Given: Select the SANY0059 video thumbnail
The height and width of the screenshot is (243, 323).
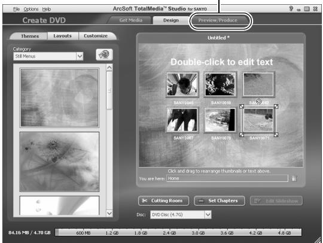Looking at the screenshot, I should point(220,84).
